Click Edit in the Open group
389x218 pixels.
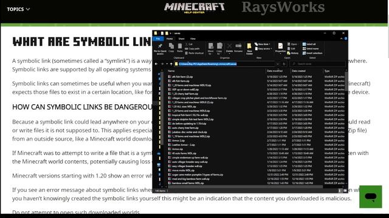[x=291, y=48]
